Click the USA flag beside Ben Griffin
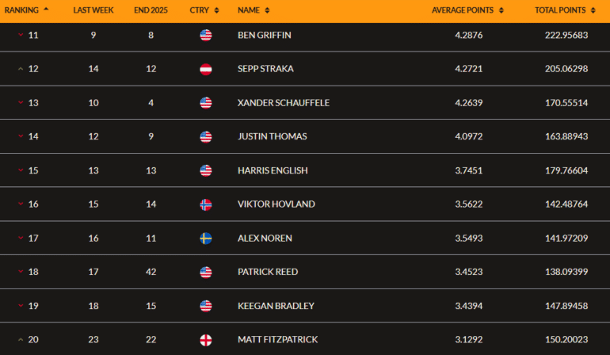This screenshot has height=355, width=610. tap(206, 35)
